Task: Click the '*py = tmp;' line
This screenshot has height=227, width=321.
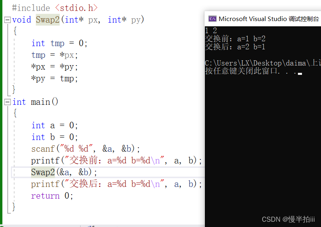Action: click(x=55, y=78)
